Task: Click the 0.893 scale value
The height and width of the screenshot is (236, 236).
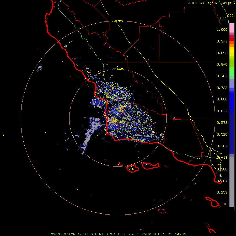Action: tap(222, 53)
